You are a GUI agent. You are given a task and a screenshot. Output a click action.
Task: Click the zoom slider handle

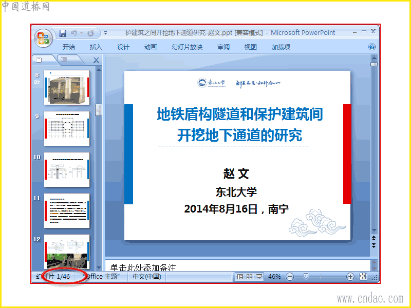click(x=306, y=276)
